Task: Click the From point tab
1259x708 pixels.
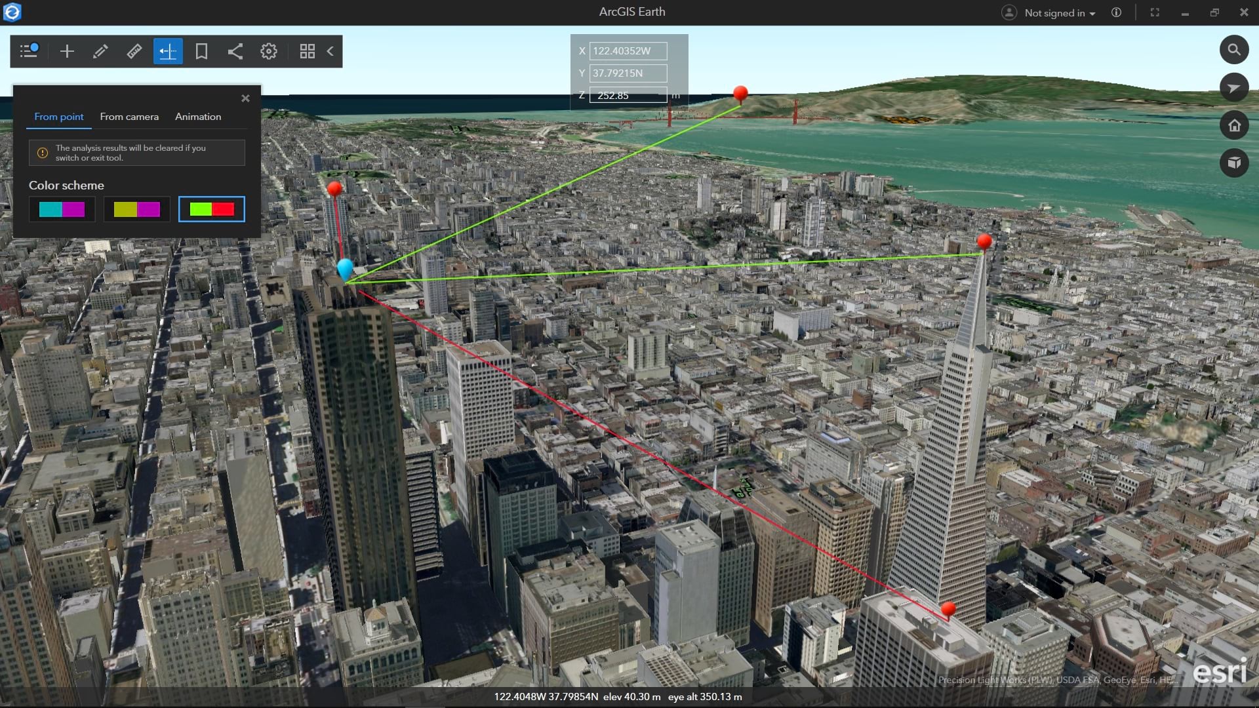Action: coord(58,116)
